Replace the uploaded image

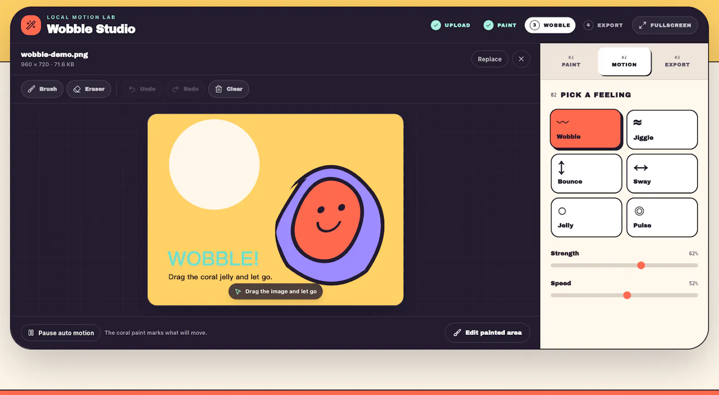(x=490, y=59)
